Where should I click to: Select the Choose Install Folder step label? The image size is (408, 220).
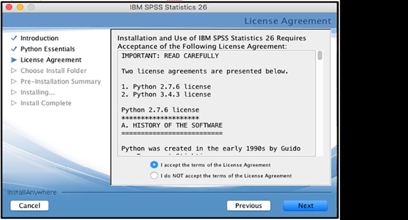(x=54, y=70)
